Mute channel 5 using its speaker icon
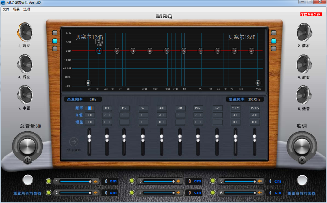This screenshot has width=327, height=203. pyautogui.click(x=260, y=181)
